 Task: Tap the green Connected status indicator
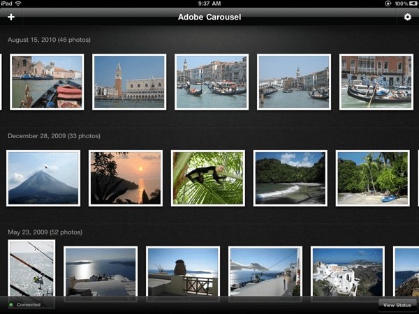pyautogui.click(x=24, y=305)
